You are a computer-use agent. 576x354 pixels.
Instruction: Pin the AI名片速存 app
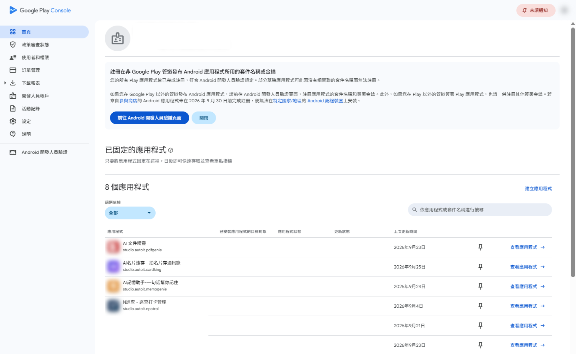click(480, 267)
